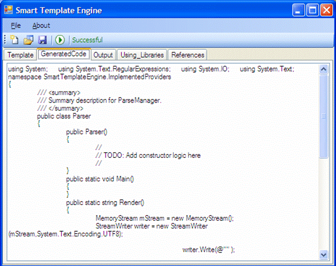336x266 pixels.
Task: Create a new template file
Action: tap(15, 40)
